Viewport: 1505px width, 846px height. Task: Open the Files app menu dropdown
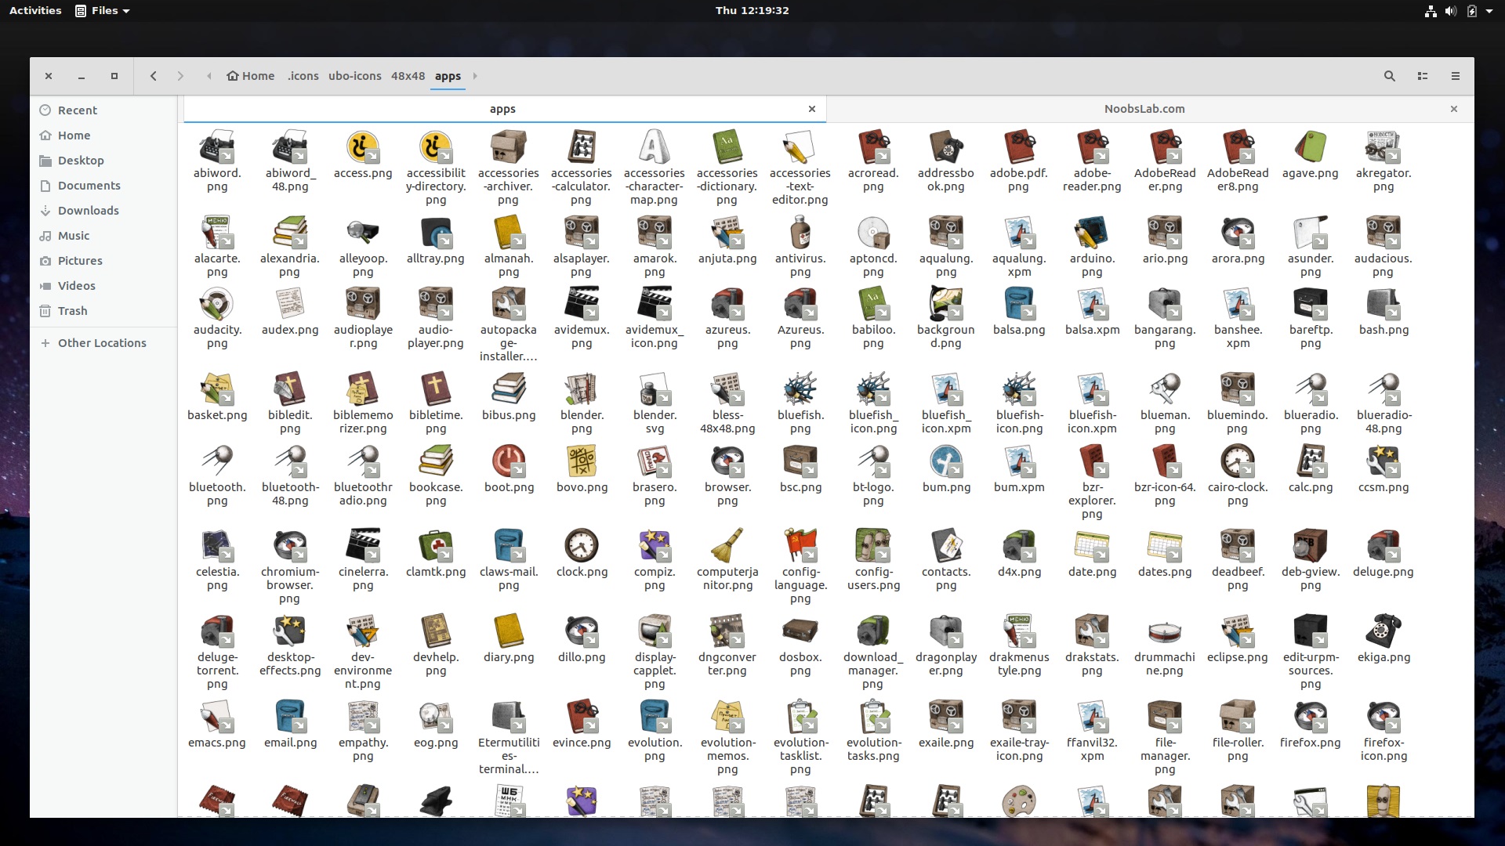click(x=103, y=10)
